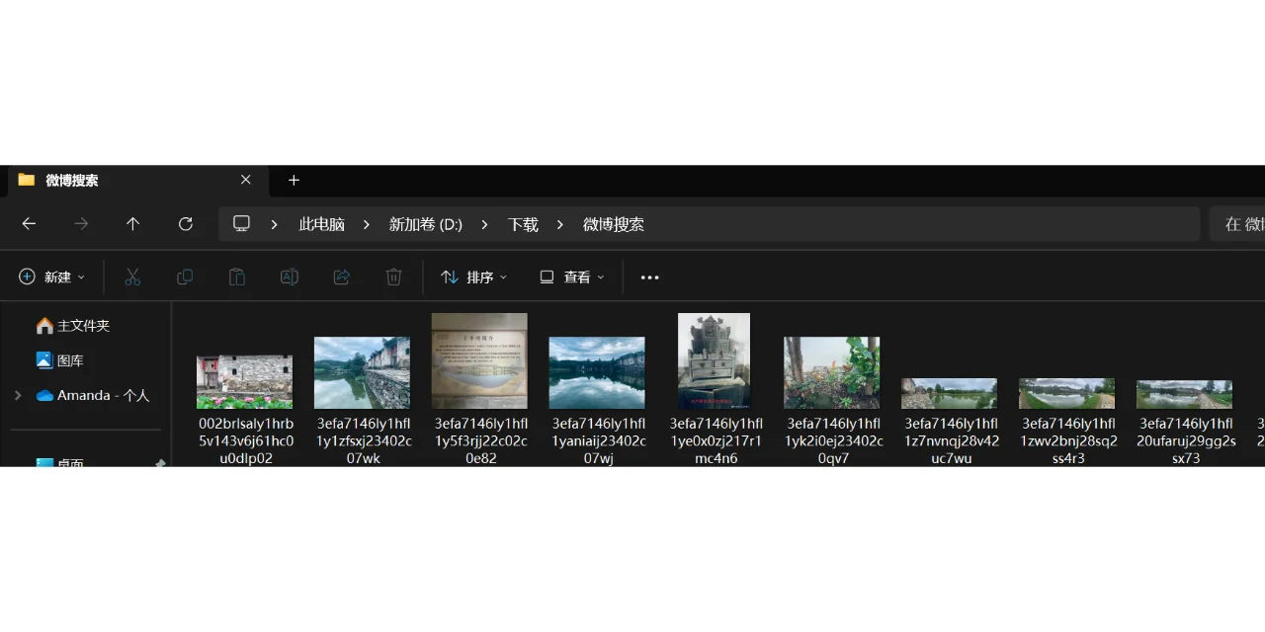The height and width of the screenshot is (632, 1265).
Task: Select image thumbnail ending in 07wk
Action: 362,372
